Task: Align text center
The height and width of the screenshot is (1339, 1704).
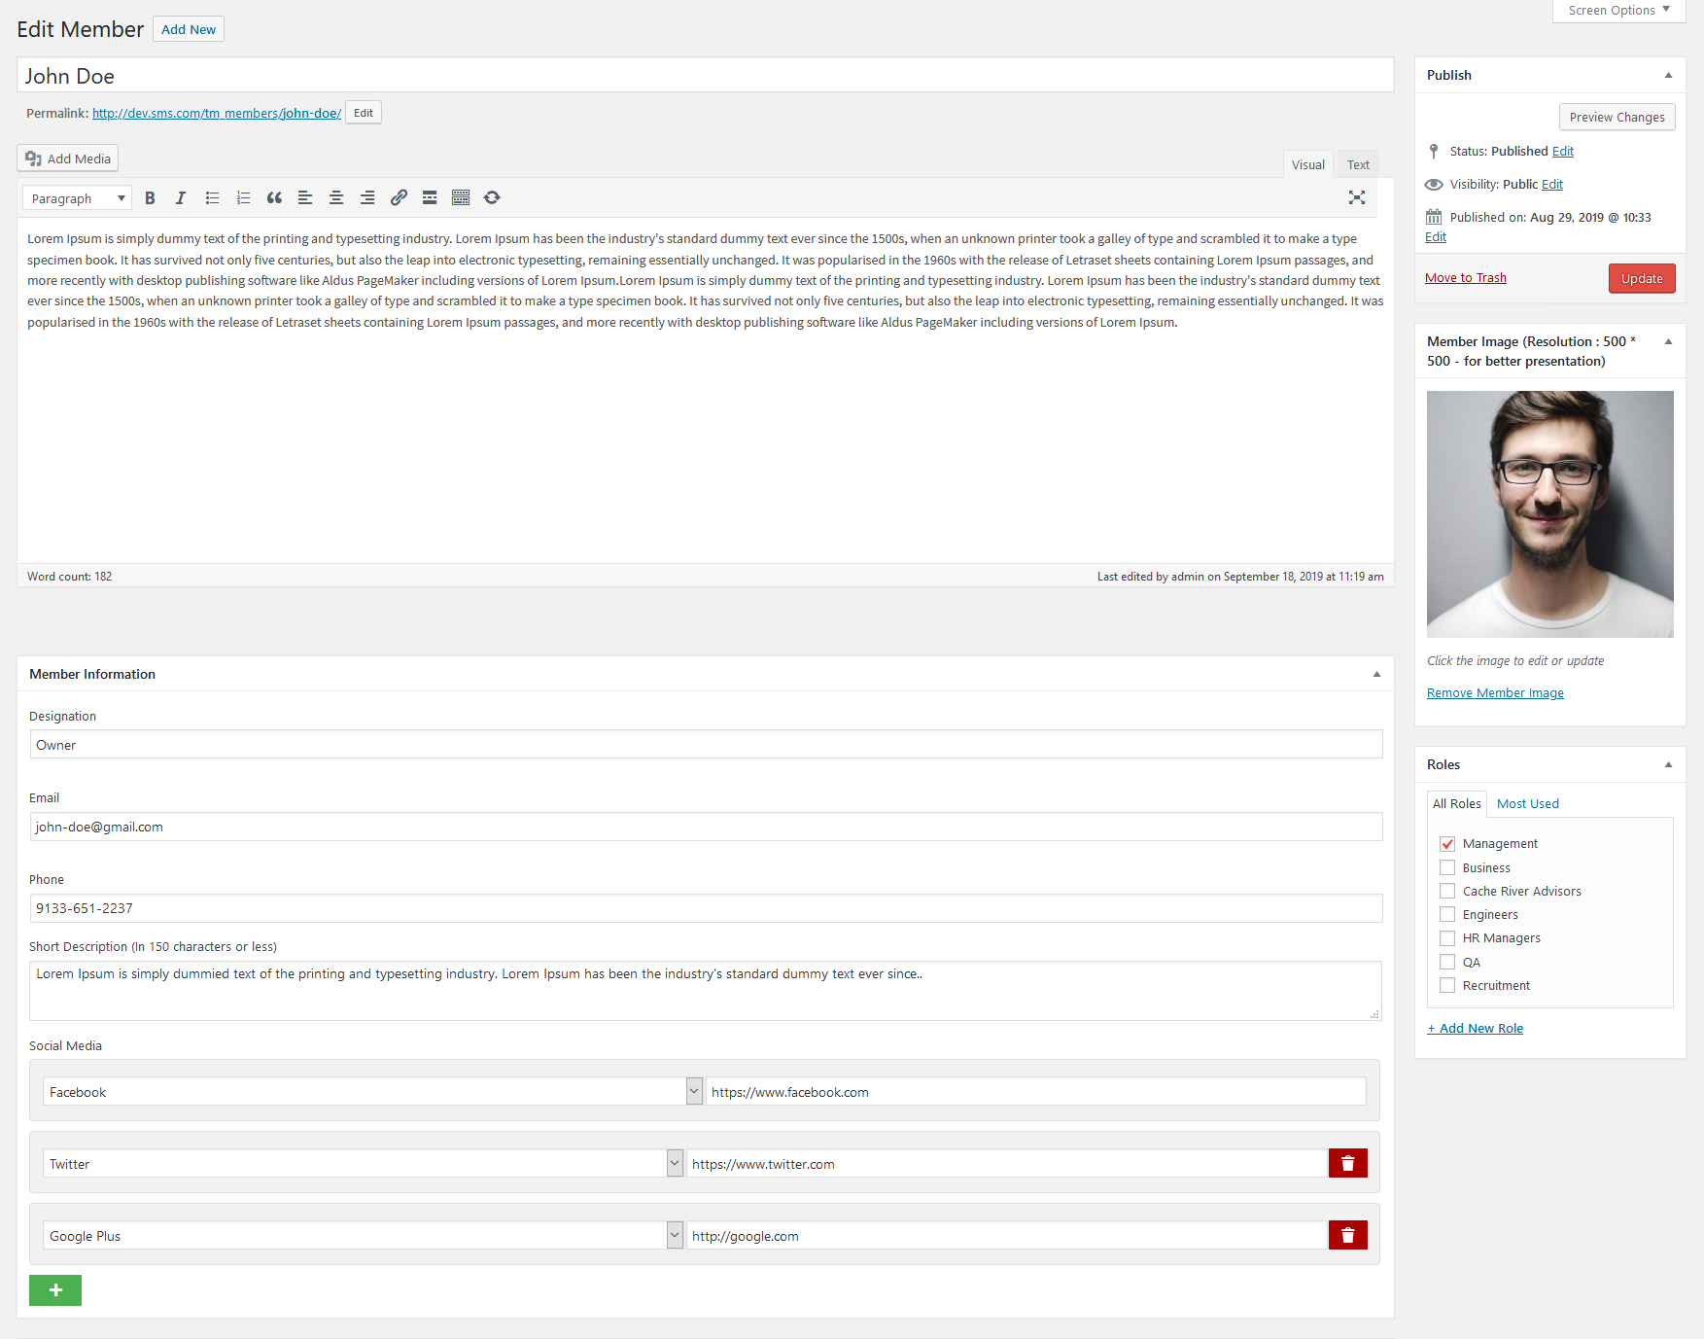Action: [x=336, y=197]
